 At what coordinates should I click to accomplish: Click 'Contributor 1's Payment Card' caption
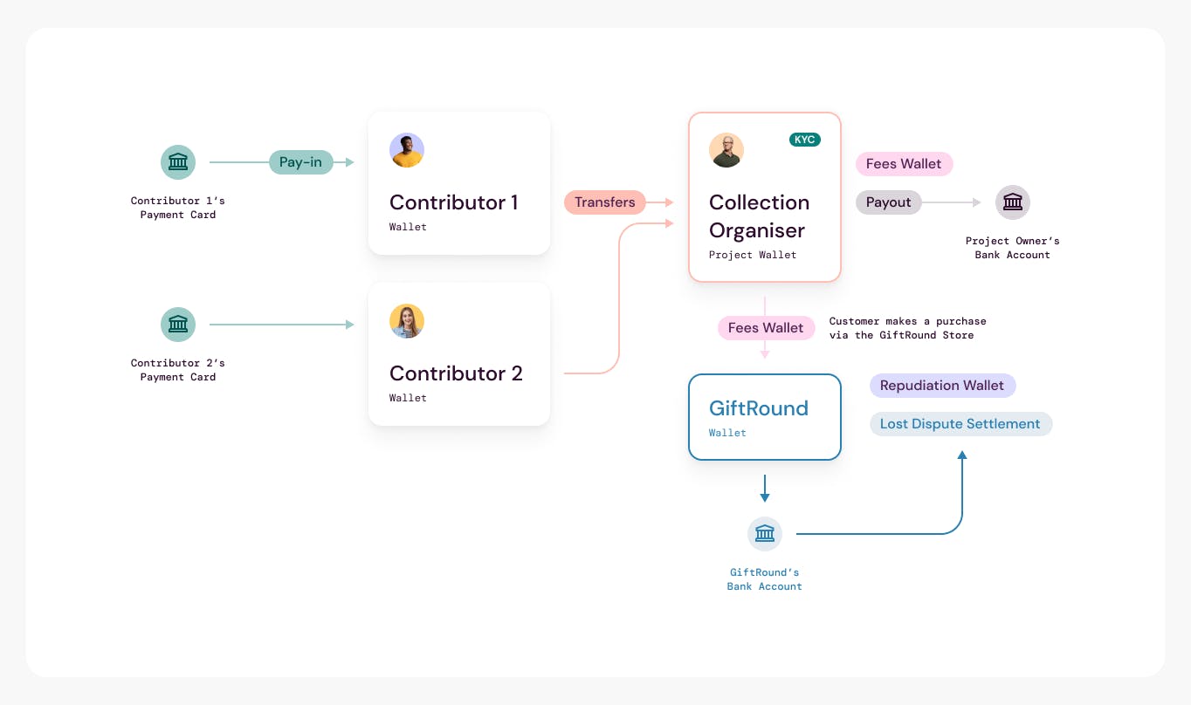(178, 208)
